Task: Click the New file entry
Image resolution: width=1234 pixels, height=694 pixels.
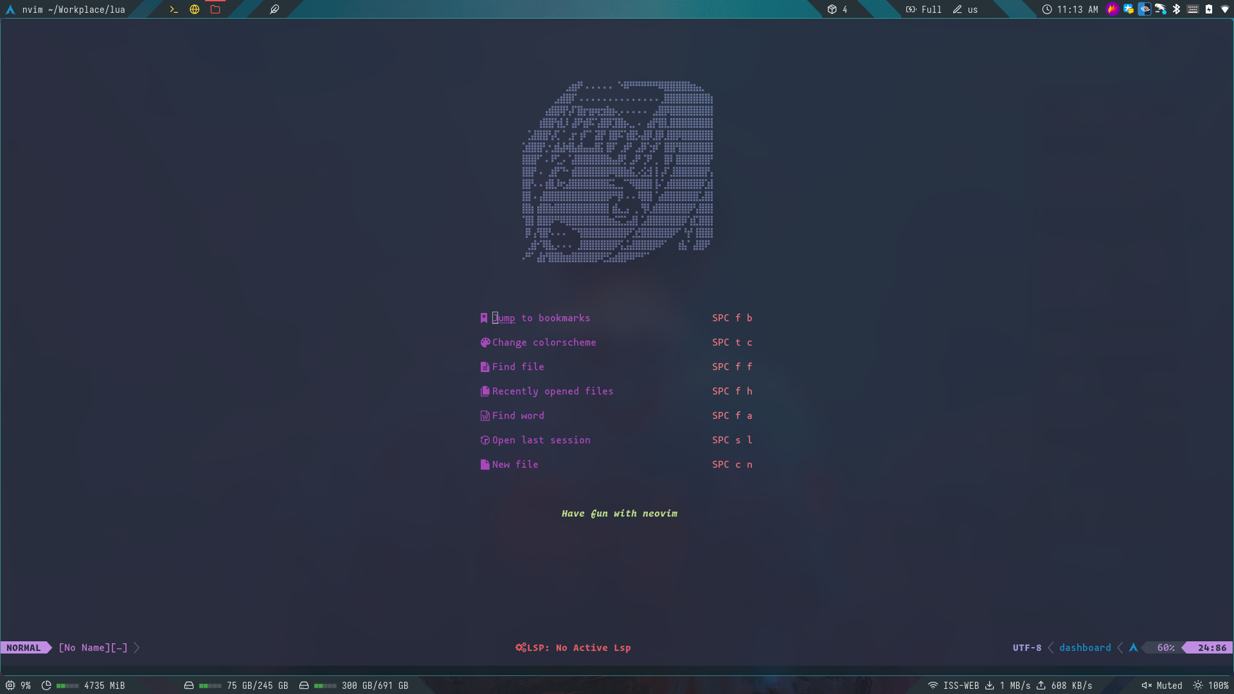Action: point(515,465)
